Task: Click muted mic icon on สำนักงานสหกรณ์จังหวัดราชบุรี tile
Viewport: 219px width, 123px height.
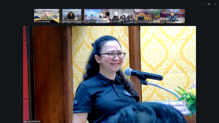Action: (61, 22)
